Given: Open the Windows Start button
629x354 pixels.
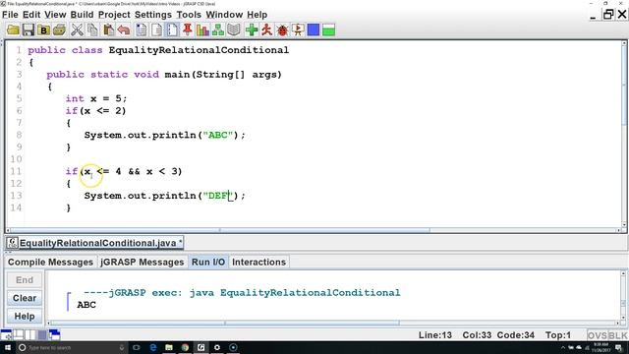Looking at the screenshot, I should (8, 347).
